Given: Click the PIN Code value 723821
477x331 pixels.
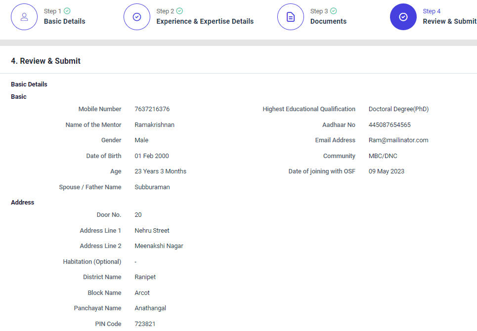Looking at the screenshot, I should point(145,324).
